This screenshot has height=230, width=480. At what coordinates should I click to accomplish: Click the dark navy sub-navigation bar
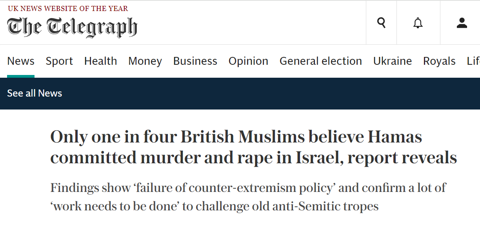click(275, 93)
